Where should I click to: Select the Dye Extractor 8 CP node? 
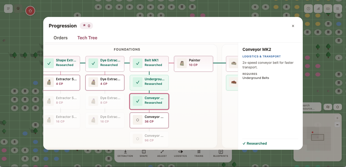coord(105,102)
